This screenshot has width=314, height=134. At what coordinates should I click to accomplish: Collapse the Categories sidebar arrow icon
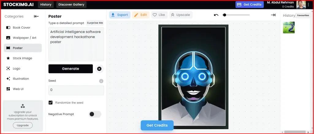[x=36, y=16]
